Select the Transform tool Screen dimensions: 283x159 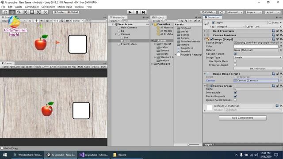[x=38, y=12]
